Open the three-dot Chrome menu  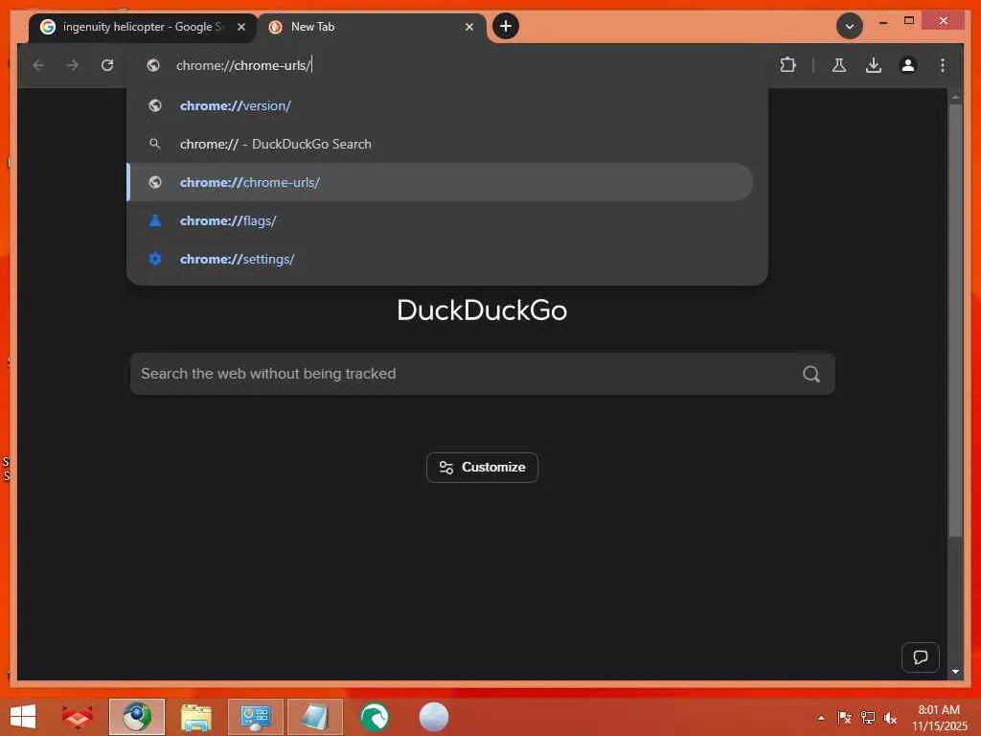pyautogui.click(x=943, y=65)
